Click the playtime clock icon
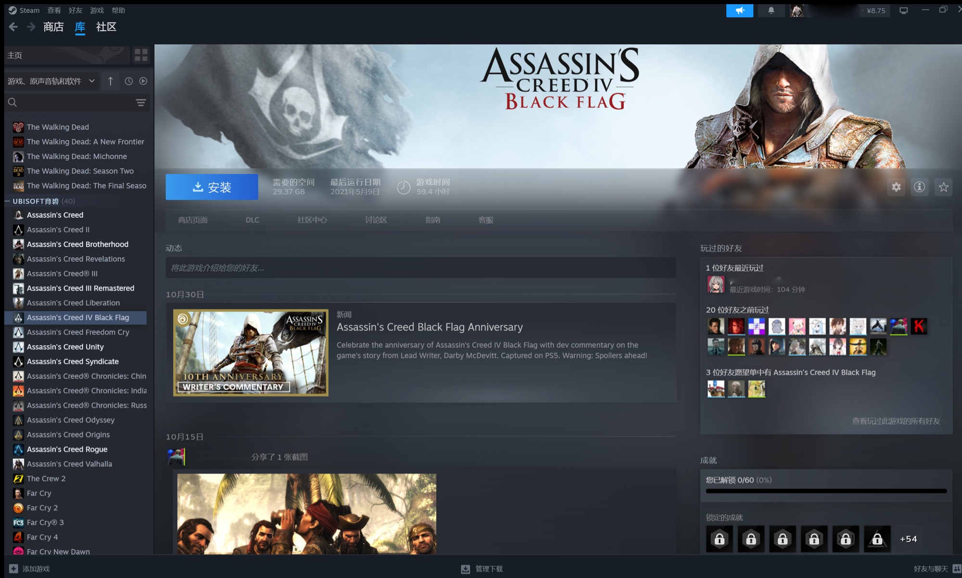The width and height of the screenshot is (962, 578). tap(404, 188)
